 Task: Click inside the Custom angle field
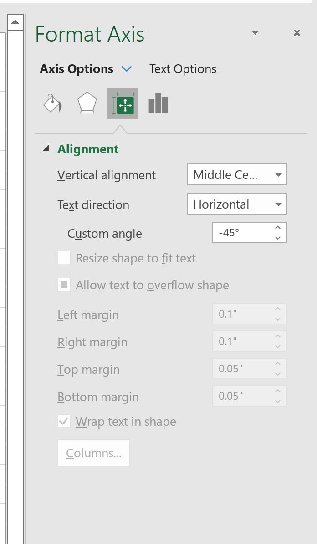[x=241, y=232]
